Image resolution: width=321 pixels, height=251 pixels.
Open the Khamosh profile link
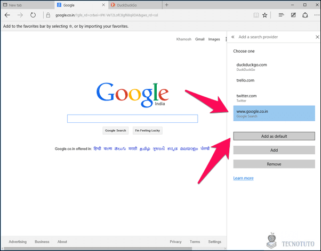[x=183, y=39]
